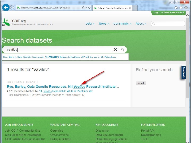Screen dimensions: 191x143
Task: Click the browser back arrow button
Action: 6,7
